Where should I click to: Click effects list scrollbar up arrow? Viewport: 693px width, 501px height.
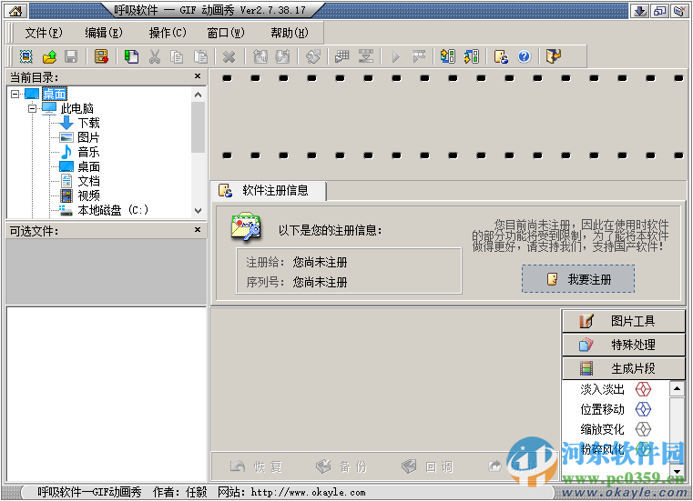tap(677, 388)
